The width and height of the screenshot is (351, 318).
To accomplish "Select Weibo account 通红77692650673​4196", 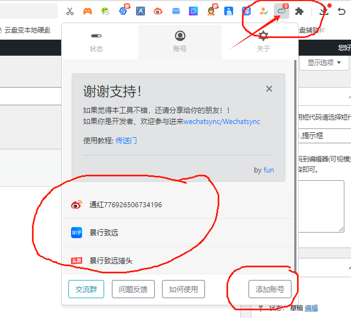I will (x=178, y=204).
